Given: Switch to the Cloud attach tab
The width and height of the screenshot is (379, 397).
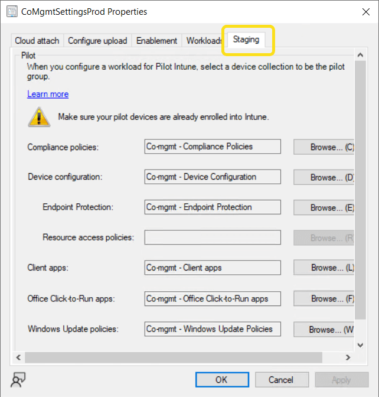Looking at the screenshot, I should tap(37, 41).
